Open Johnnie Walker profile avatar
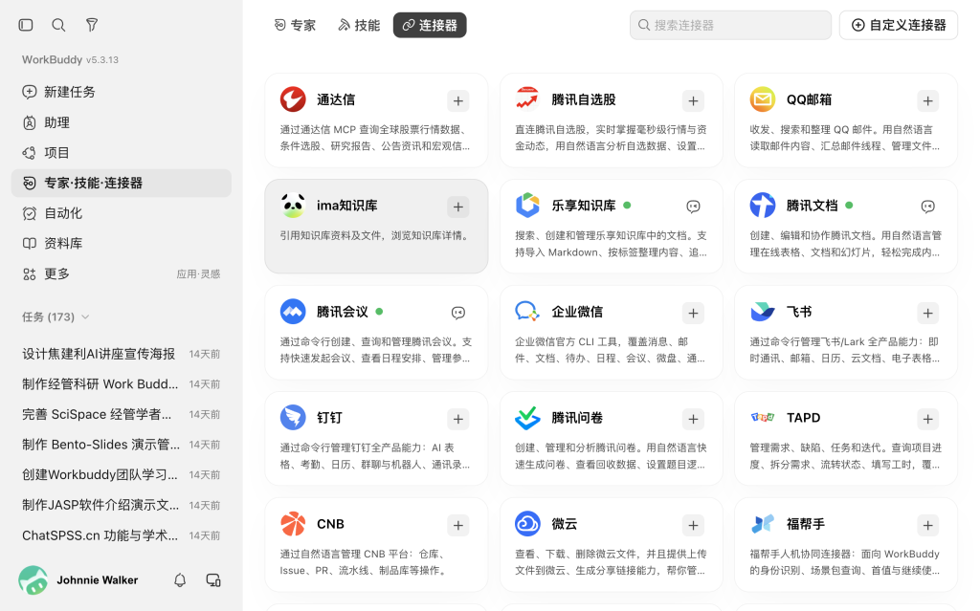980x611 pixels. [x=33, y=580]
